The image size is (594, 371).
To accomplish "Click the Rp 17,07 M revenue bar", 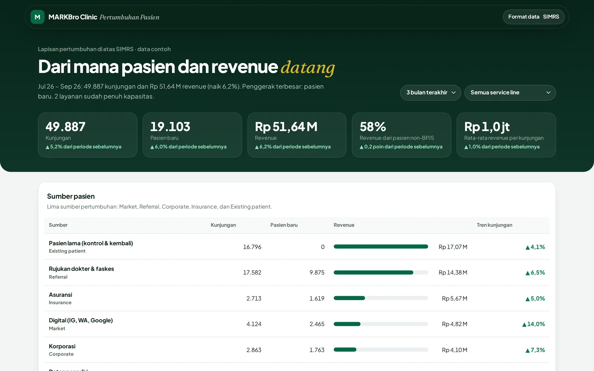I will (381, 247).
